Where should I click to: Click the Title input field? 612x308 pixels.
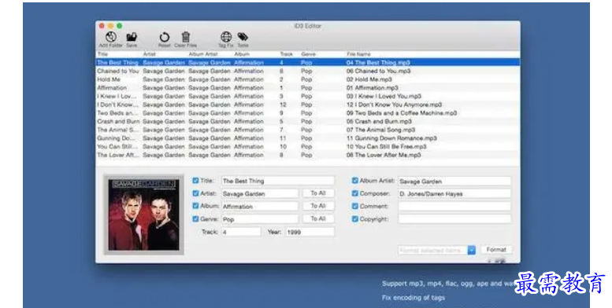point(278,181)
